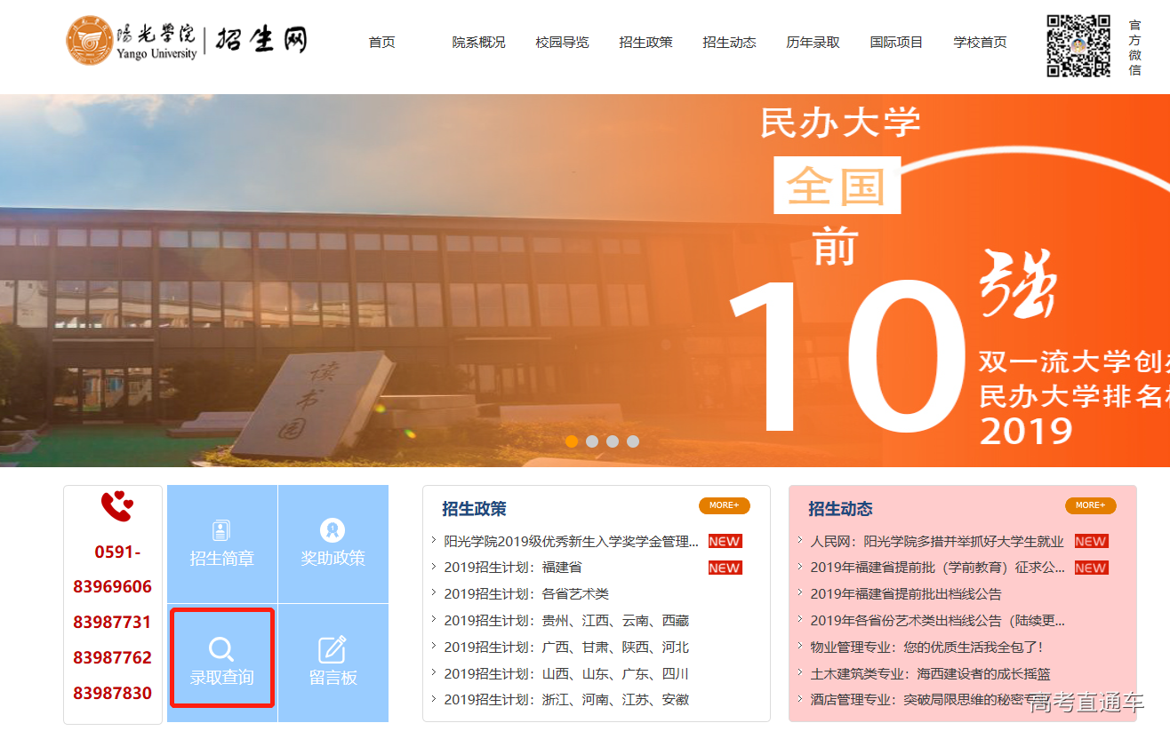Open the 院系概况 navigation menu
This screenshot has width=1170, height=739.
[x=478, y=42]
